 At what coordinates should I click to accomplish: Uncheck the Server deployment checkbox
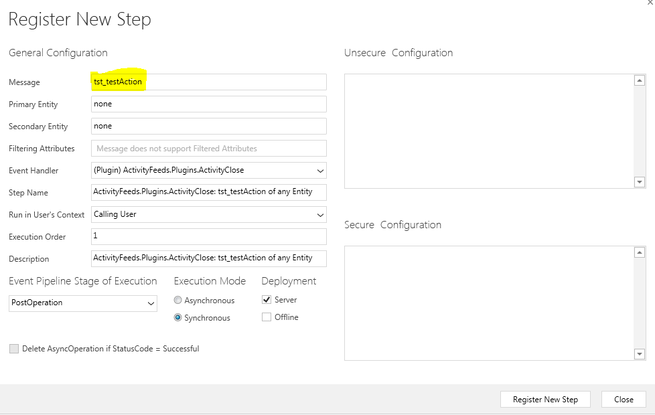(x=267, y=300)
